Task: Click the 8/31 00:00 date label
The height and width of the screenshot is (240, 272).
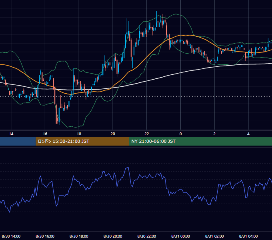Action: [180, 236]
